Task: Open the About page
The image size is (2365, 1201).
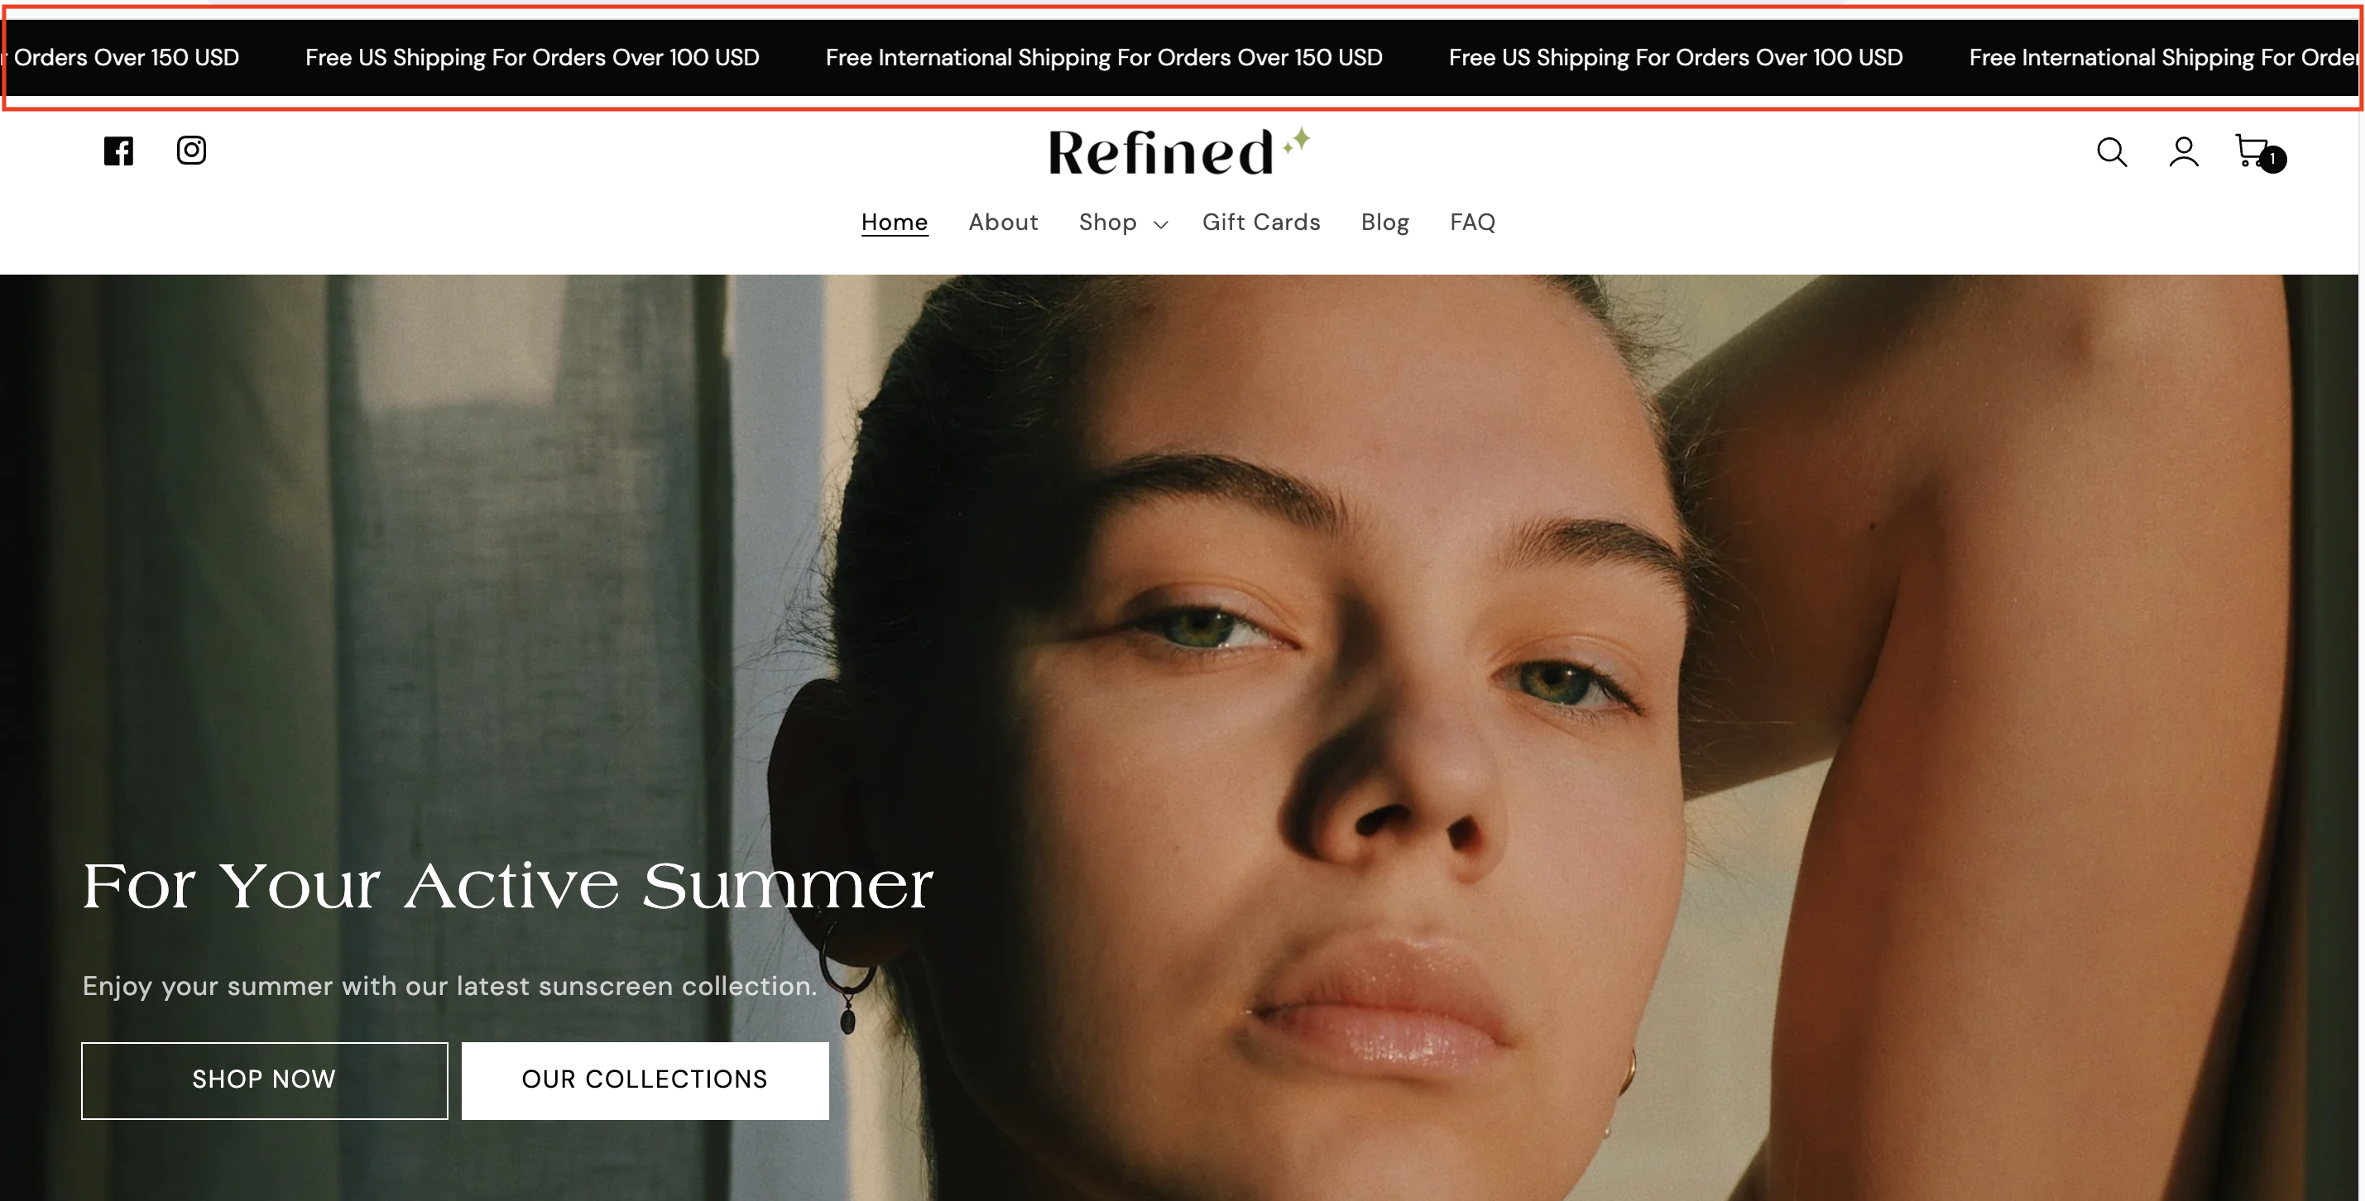Action: coord(1003,222)
